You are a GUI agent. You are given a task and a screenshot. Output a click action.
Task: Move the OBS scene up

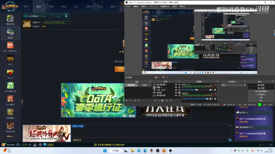click(135, 101)
